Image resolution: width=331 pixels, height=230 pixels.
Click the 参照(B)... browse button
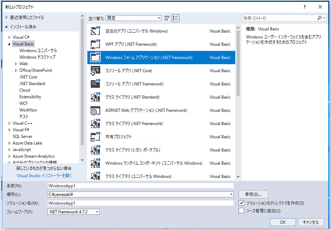pos(253,194)
